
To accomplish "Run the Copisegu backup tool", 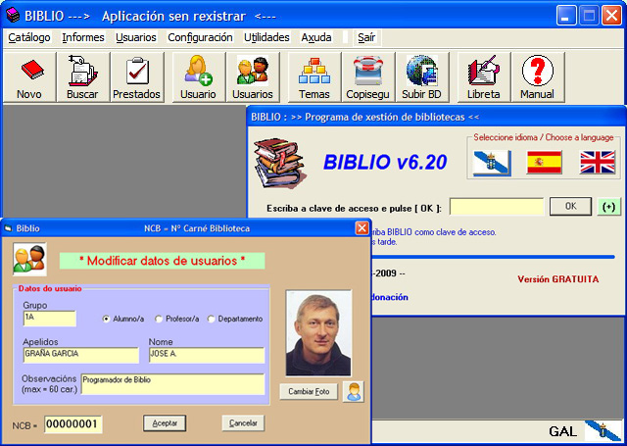I will click(x=367, y=77).
